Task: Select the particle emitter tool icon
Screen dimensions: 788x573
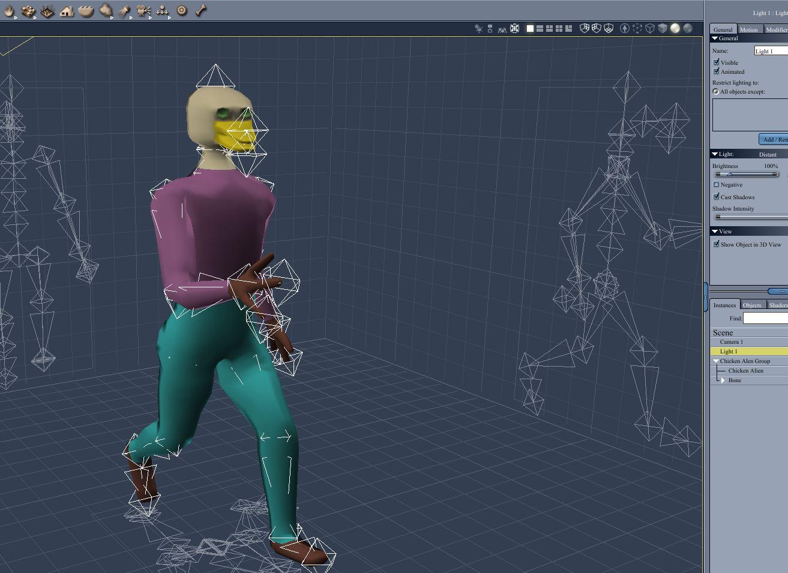Action: [163, 10]
